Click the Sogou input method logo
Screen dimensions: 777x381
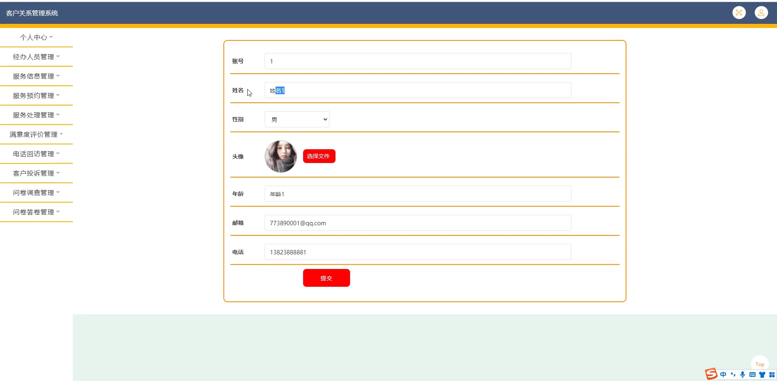tap(711, 374)
